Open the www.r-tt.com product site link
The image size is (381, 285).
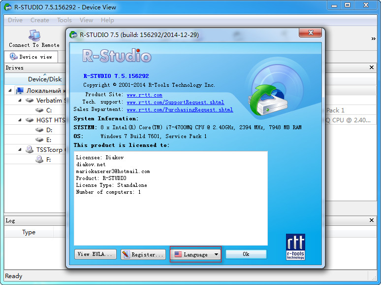pyautogui.click(x=144, y=95)
